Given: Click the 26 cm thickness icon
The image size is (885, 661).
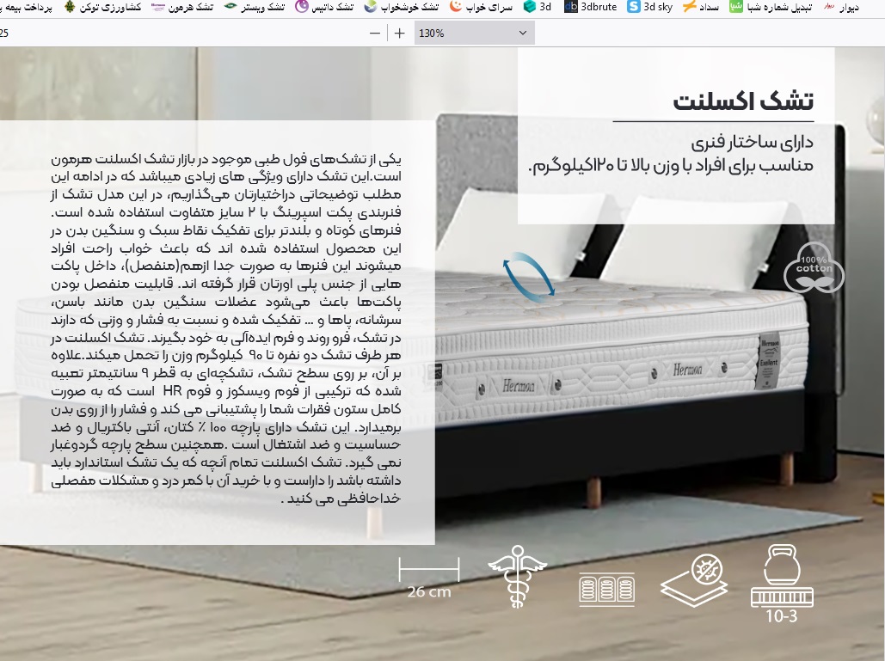Looking at the screenshot, I should 429,577.
